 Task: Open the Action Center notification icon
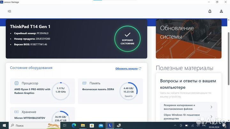[x=224, y=125]
